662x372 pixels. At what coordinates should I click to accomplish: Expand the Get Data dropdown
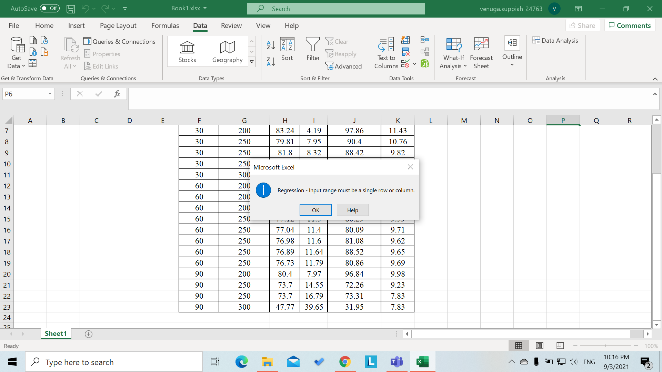(x=16, y=52)
